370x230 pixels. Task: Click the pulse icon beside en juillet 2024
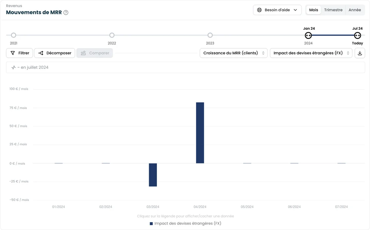14,67
